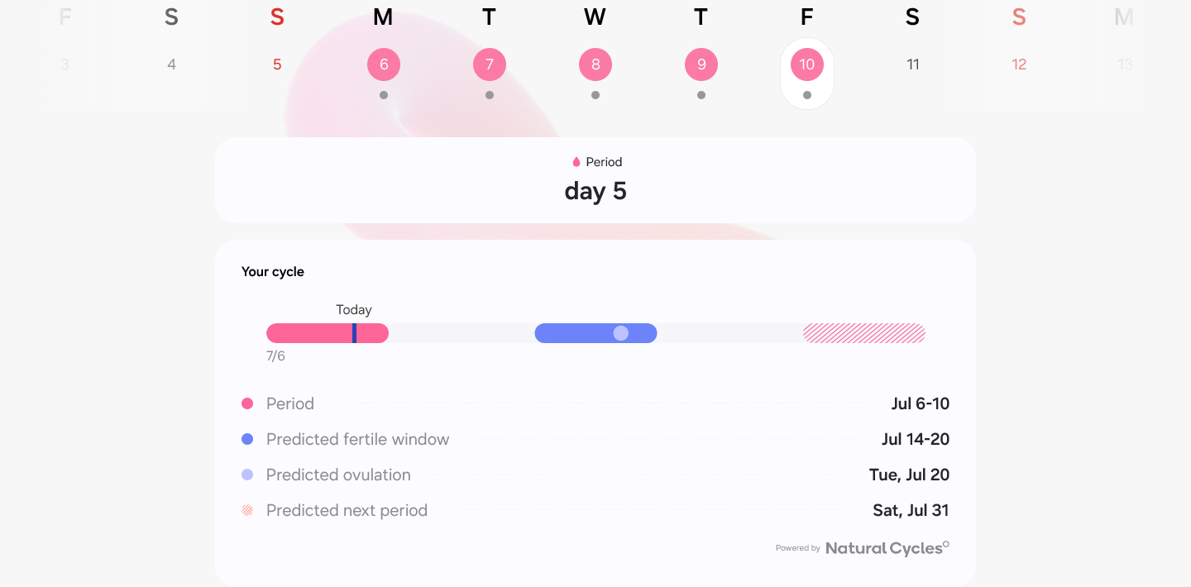
Task: Select Wednesday the 8th in calendar
Action: tap(595, 64)
